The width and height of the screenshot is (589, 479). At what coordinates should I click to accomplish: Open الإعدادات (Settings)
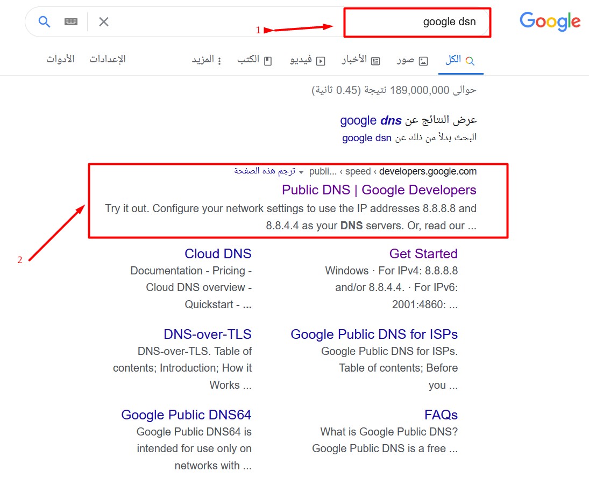108,59
